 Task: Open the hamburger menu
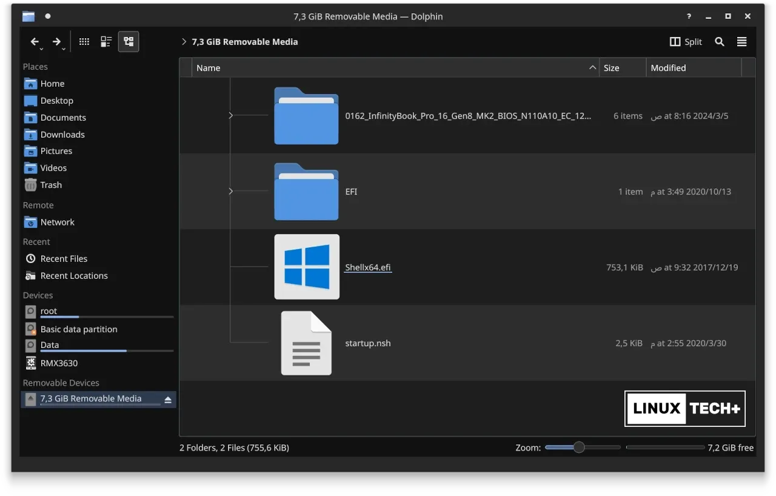click(741, 42)
